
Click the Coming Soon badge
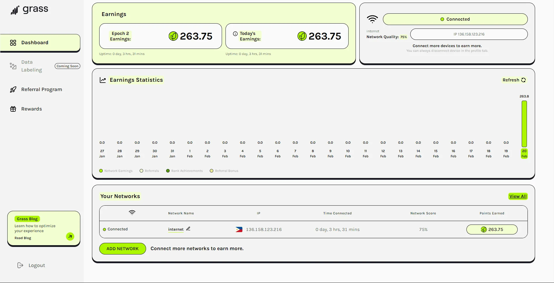coord(68,66)
